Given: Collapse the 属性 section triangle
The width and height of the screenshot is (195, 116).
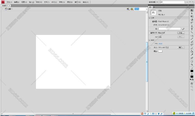Looking at the screenshot, I should pyautogui.click(x=150, y=40).
